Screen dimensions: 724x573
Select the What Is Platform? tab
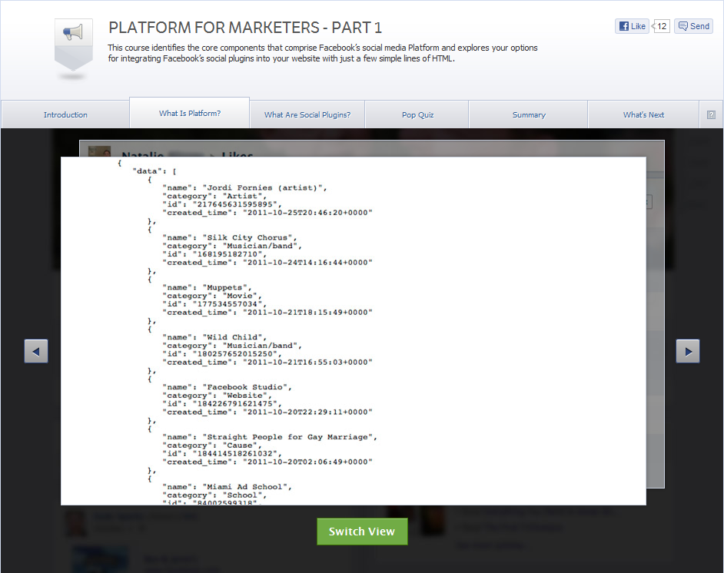pyautogui.click(x=190, y=113)
